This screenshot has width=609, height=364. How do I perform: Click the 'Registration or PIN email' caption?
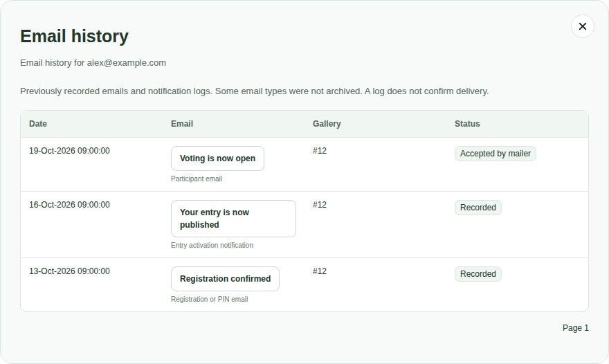click(x=209, y=299)
